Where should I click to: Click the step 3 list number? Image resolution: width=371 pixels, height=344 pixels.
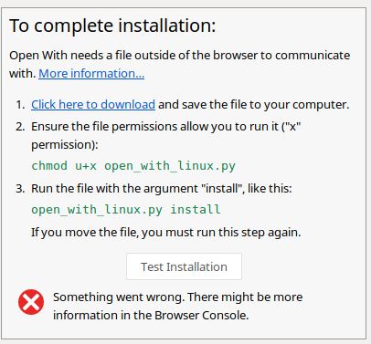click(x=20, y=189)
